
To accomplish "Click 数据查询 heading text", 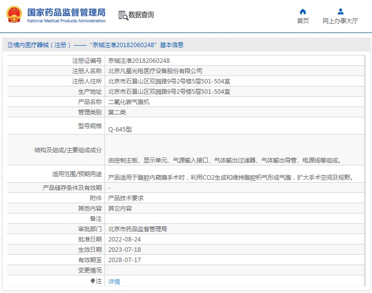I will click(x=141, y=15).
